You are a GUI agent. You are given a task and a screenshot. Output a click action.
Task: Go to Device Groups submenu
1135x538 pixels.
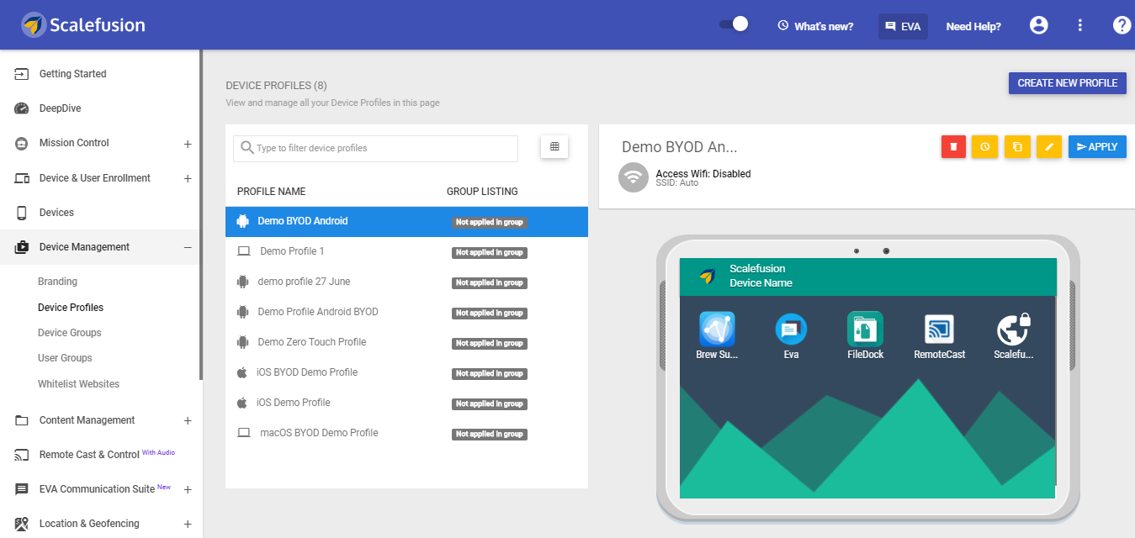coord(70,333)
